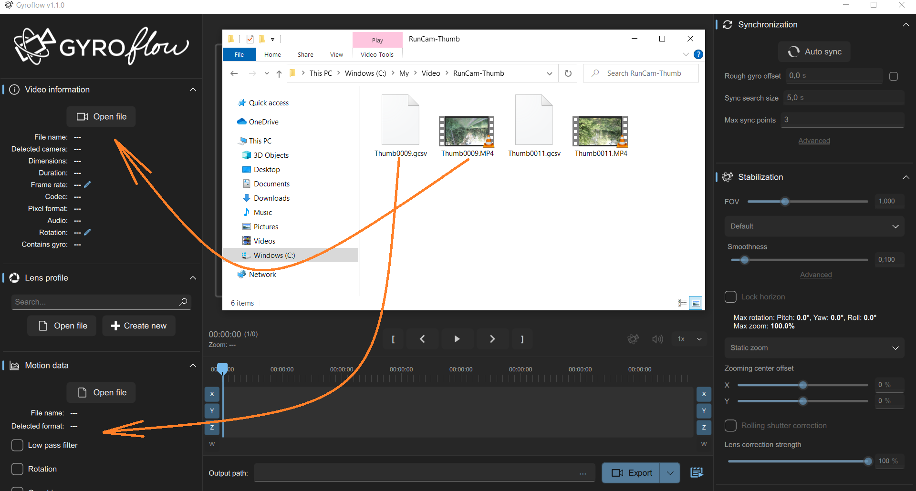
Task: Open Explorer help with the question mark icon
Action: click(698, 54)
